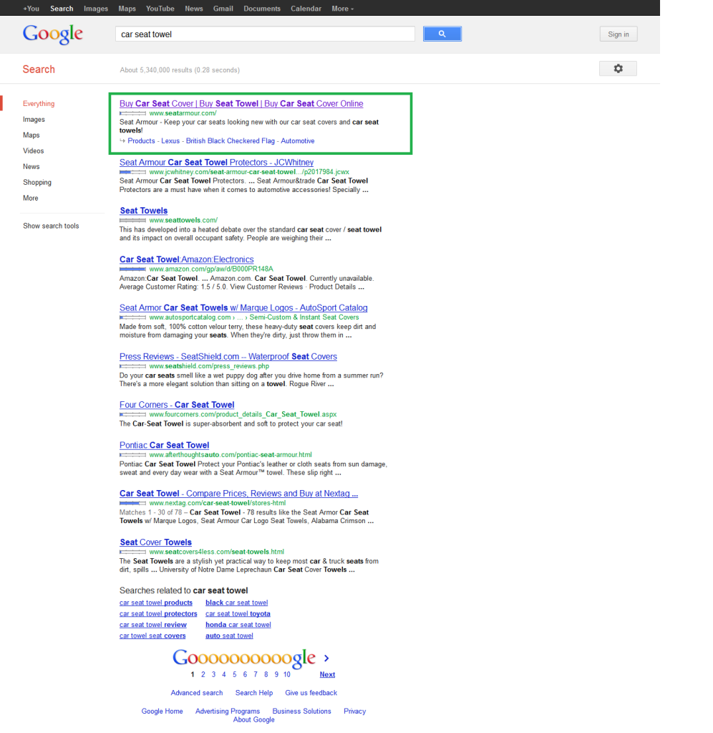Open Car Seat Towel Amazon Electronics result

[187, 259]
